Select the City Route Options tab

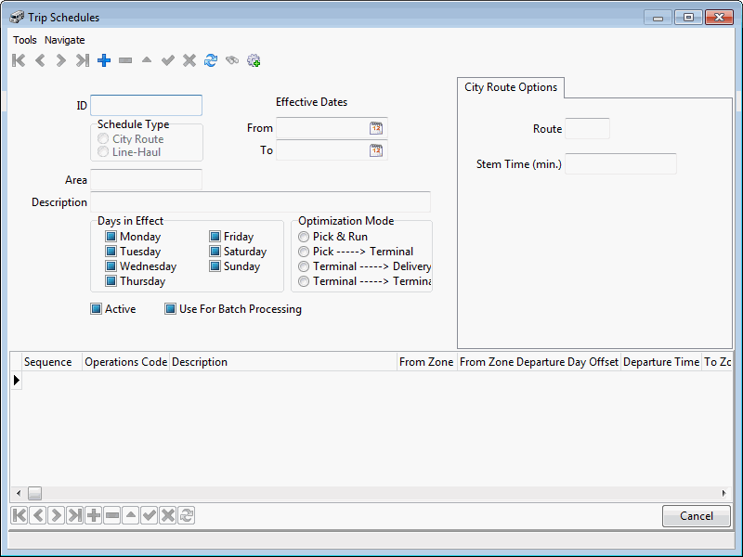[511, 87]
